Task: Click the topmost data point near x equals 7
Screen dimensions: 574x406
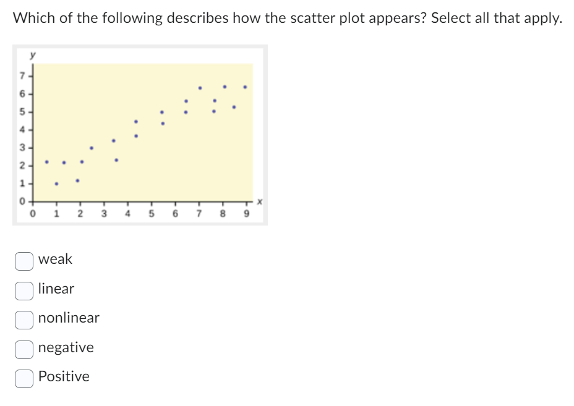Action: tap(201, 87)
